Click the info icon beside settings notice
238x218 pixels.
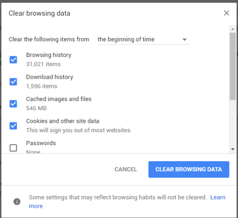17,201
